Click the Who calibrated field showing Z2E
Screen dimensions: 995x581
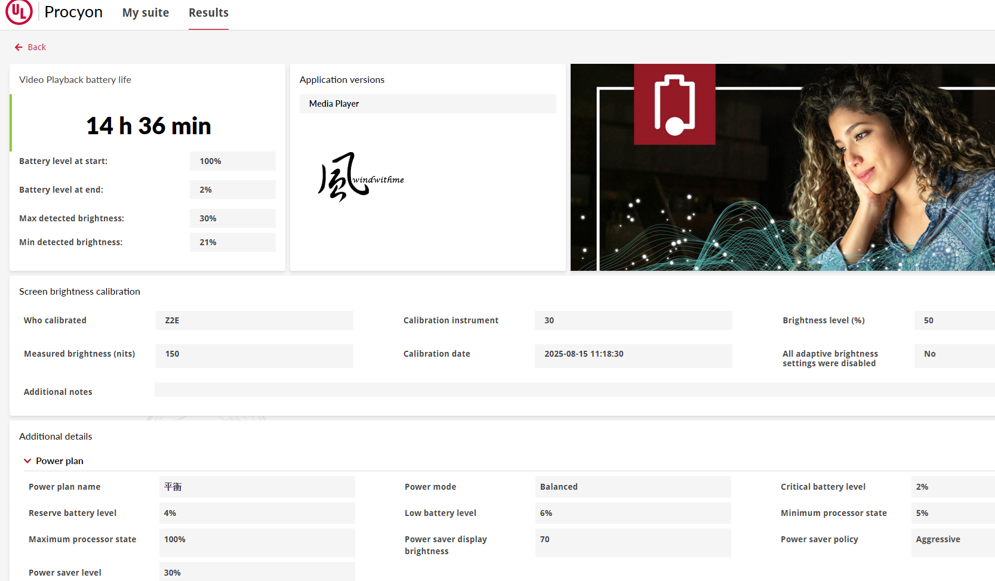point(254,320)
